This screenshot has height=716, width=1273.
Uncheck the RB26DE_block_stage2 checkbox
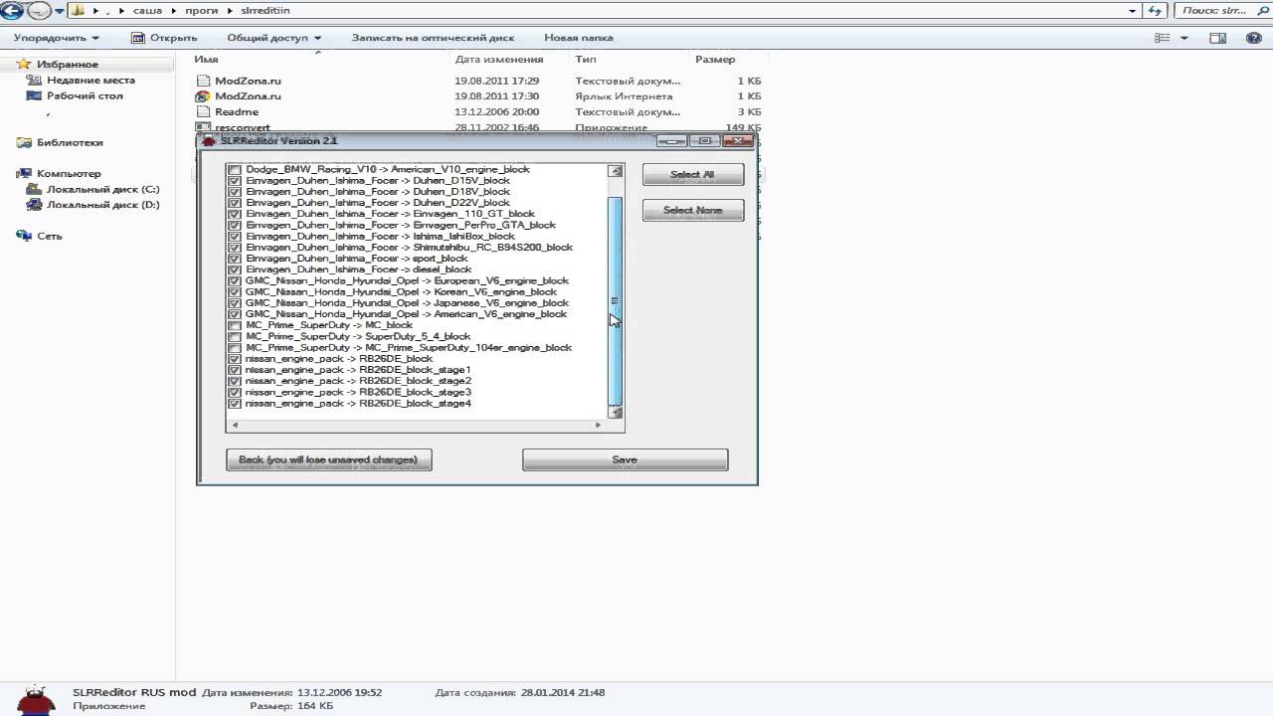[235, 381]
